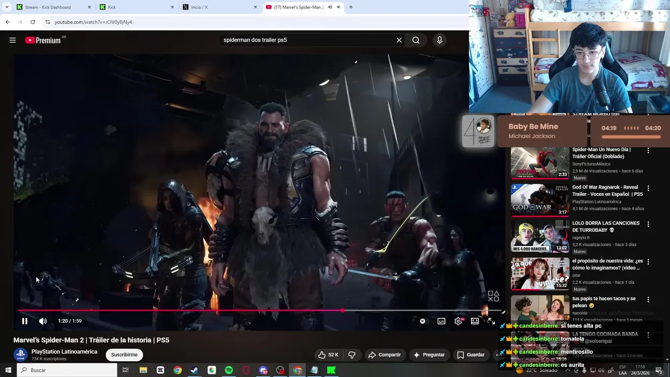670x377 pixels.
Task: Like the video with 52 K likes
Action: click(x=328, y=355)
